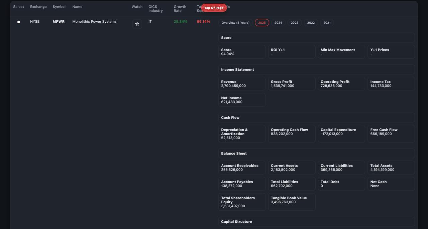Add MPWR to watchlist with star icon
The width and height of the screenshot is (428, 229).
137,24
